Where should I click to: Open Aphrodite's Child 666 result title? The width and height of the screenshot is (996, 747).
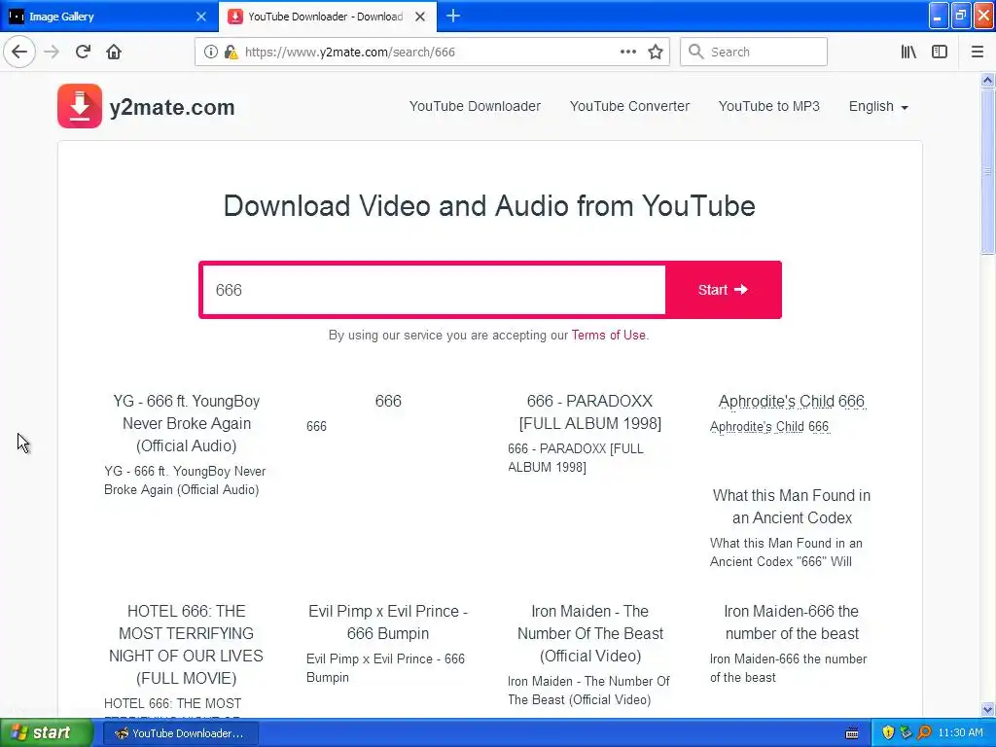(792, 401)
